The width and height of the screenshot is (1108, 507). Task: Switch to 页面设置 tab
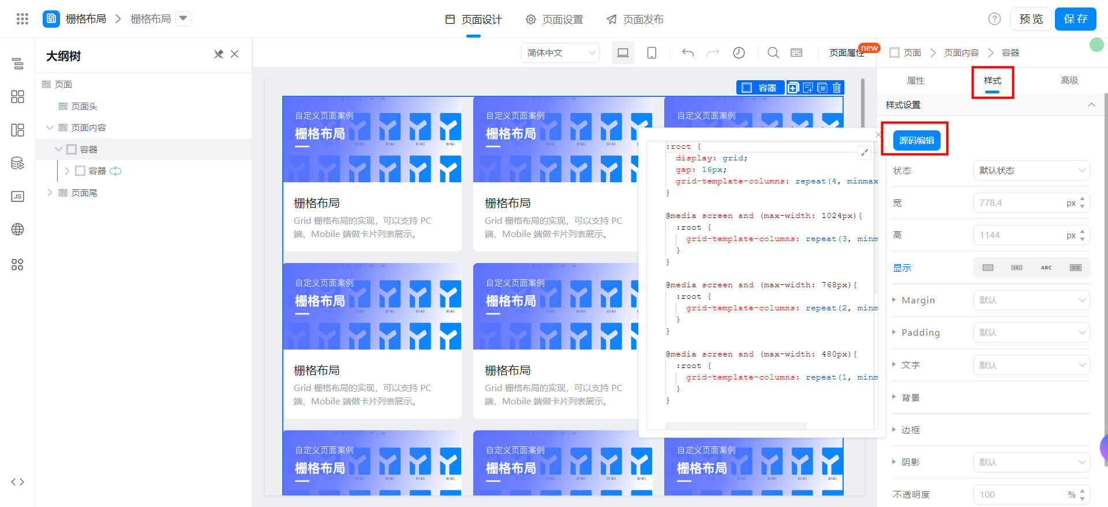click(x=554, y=20)
